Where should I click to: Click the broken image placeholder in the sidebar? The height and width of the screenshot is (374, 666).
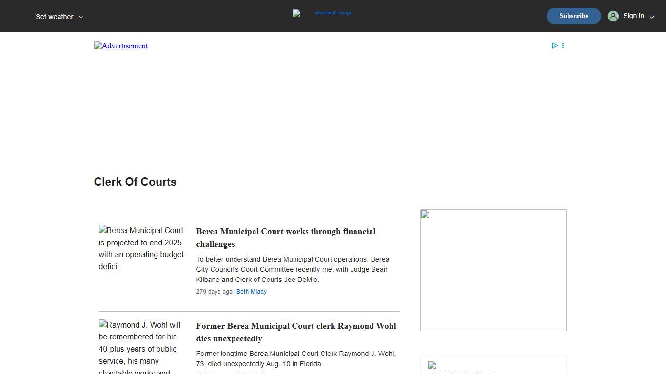(425, 214)
